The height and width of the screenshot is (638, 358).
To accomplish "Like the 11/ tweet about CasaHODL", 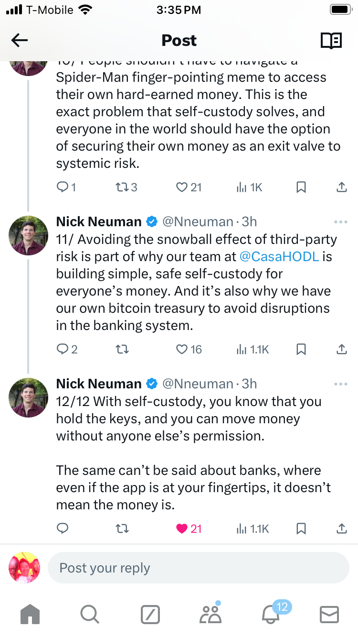I will click(x=182, y=350).
